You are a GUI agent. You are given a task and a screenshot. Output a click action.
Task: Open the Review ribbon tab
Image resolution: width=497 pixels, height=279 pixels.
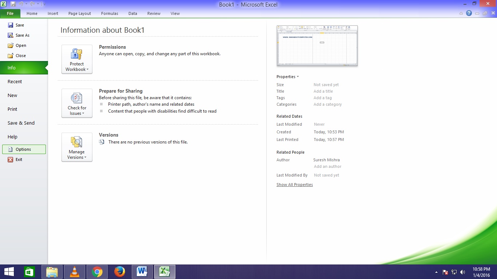154,13
